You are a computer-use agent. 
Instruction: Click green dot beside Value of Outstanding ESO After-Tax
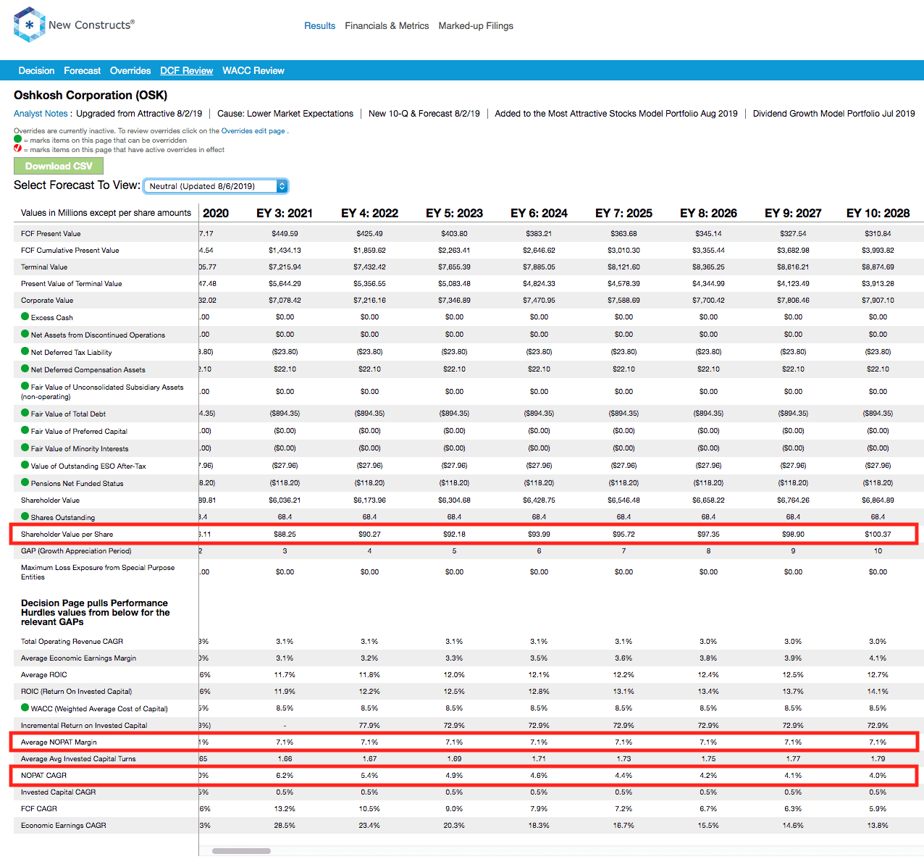click(x=25, y=465)
